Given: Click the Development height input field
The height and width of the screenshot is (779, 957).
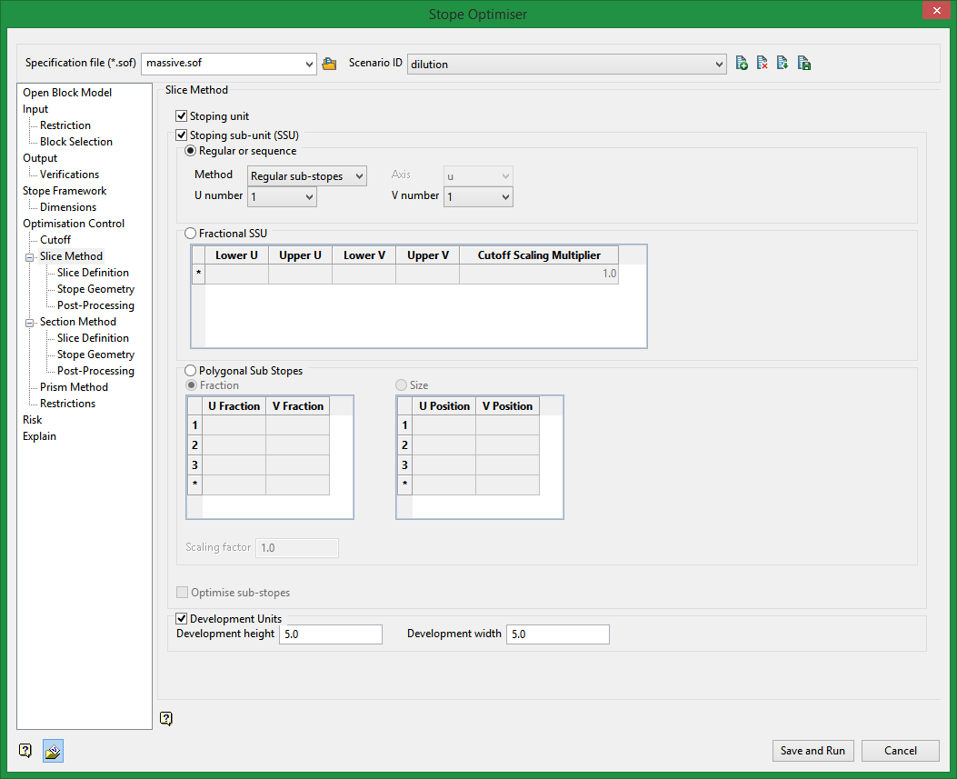Looking at the screenshot, I should (x=331, y=634).
